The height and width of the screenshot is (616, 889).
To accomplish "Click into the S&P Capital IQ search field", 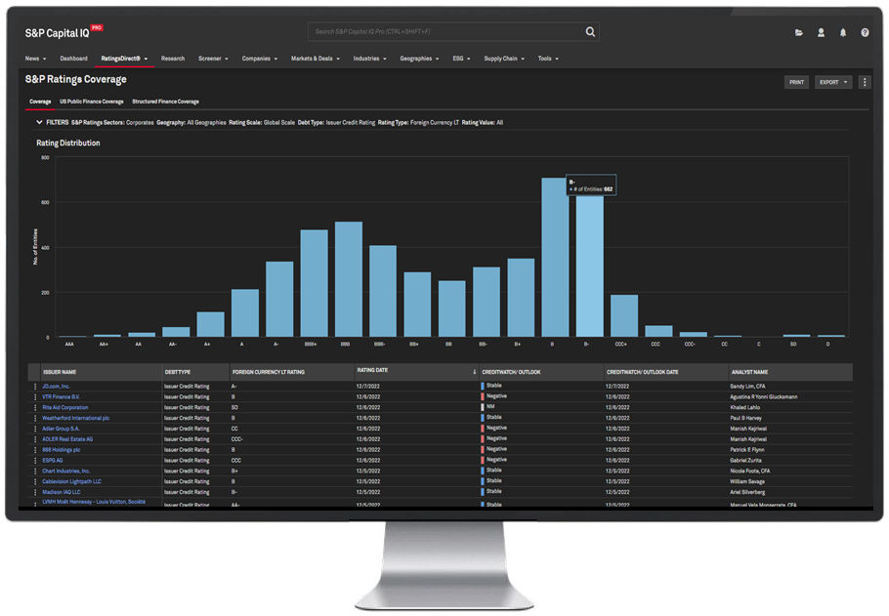I will coord(444,32).
